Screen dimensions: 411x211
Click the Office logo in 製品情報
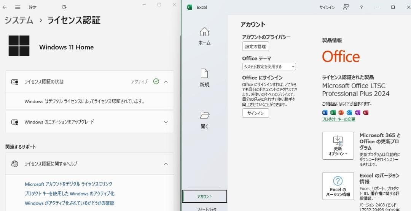click(341, 57)
